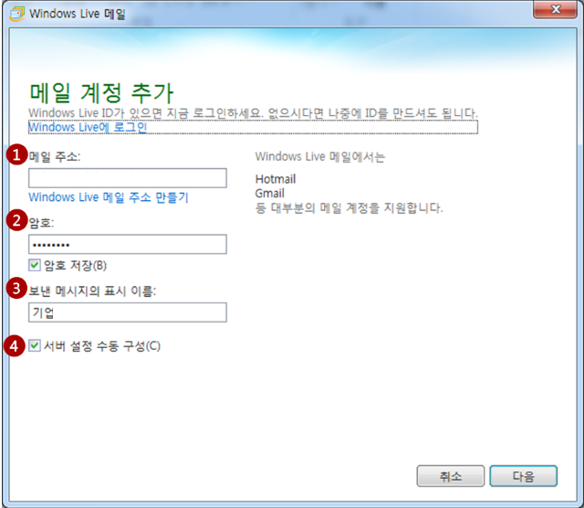Viewport: 584px width, 508px height.
Task: Click the 메일 계정 추가 heading
Action: point(101,93)
